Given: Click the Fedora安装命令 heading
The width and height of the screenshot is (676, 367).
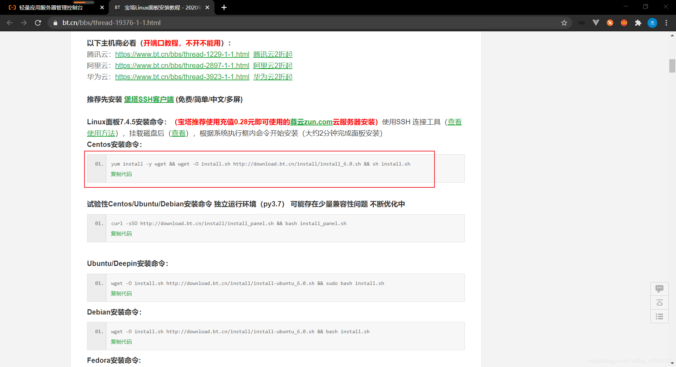Looking at the screenshot, I should point(114,360).
